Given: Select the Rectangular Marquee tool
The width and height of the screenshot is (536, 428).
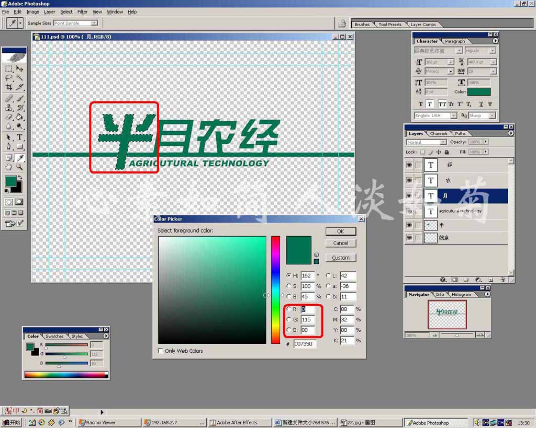Looking at the screenshot, I should pos(9,68).
